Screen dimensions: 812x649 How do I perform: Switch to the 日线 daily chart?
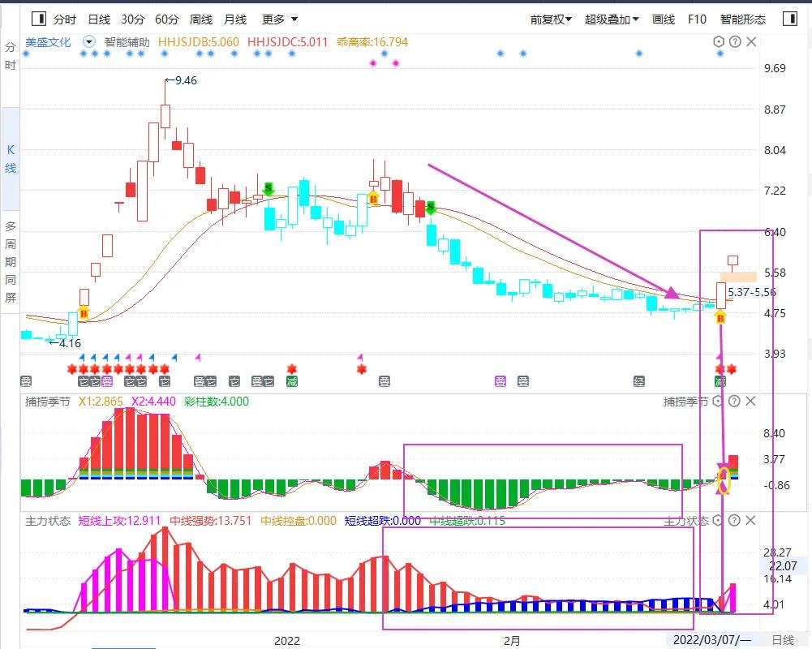point(99,19)
